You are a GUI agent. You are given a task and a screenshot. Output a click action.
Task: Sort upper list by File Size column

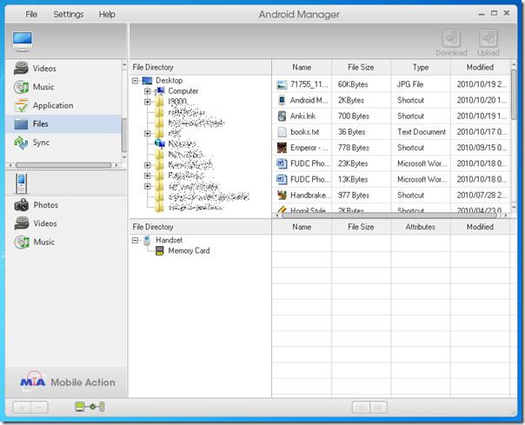361,67
